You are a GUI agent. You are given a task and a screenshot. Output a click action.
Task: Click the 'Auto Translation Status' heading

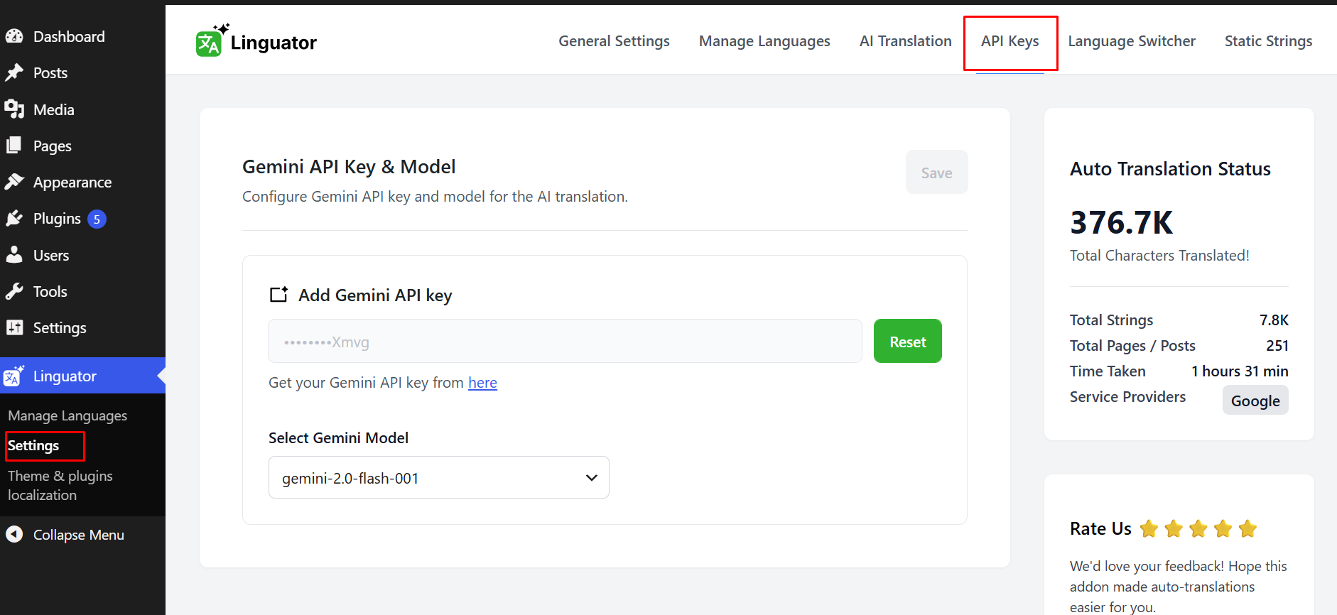(x=1170, y=169)
